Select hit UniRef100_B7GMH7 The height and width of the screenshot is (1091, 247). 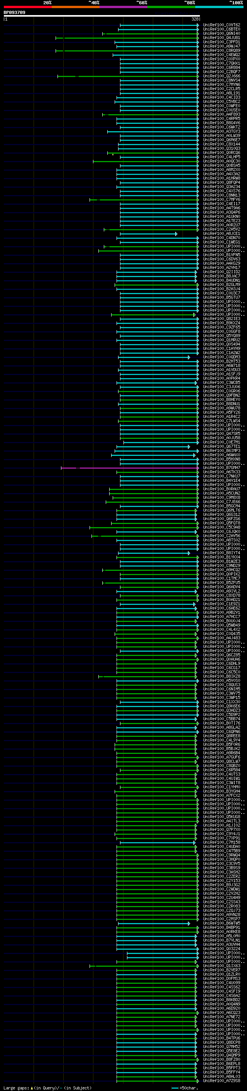[x=222, y=468]
